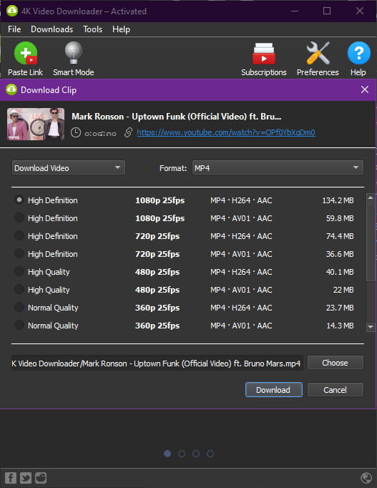Select 480p H264 40.1 MB option
The width and height of the screenshot is (377, 488).
(19, 271)
